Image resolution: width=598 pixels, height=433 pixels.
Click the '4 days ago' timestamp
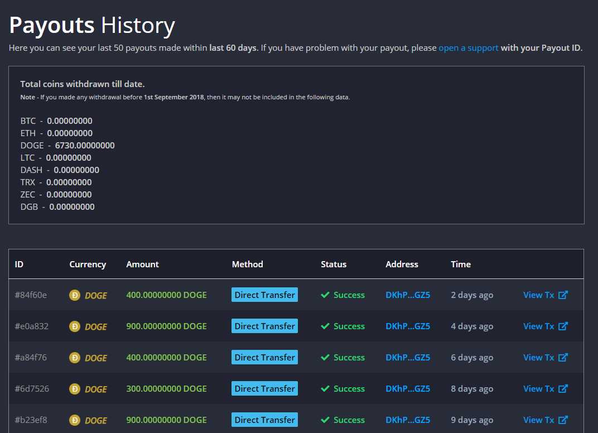click(x=472, y=326)
